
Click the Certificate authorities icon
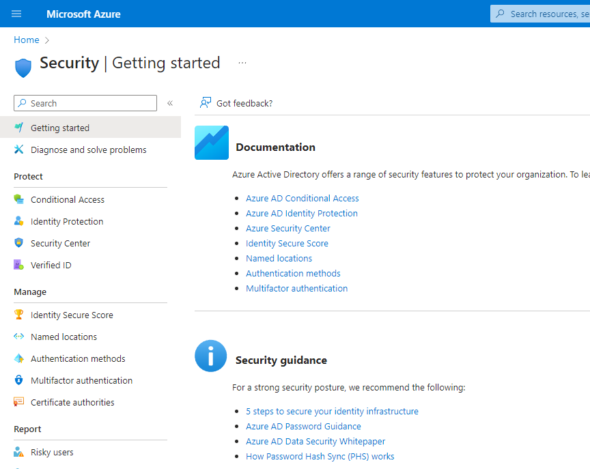(19, 401)
